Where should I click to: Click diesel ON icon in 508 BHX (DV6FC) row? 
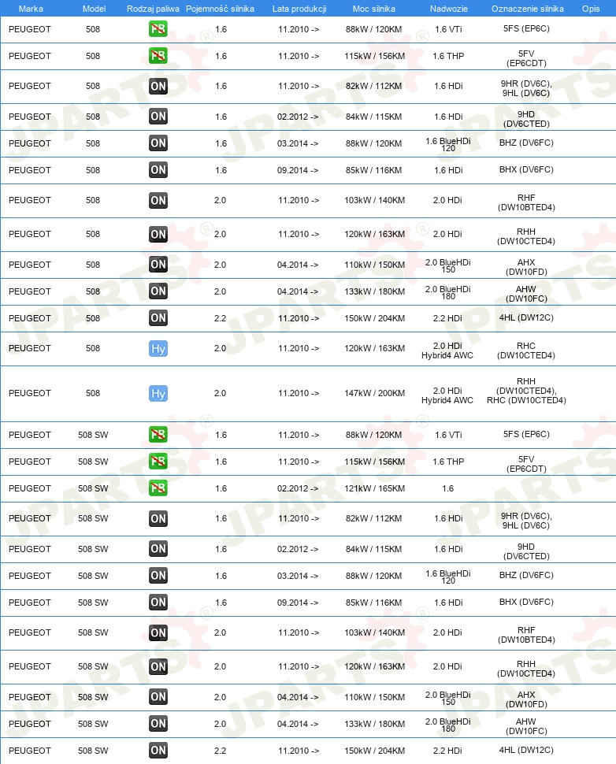[x=158, y=170]
